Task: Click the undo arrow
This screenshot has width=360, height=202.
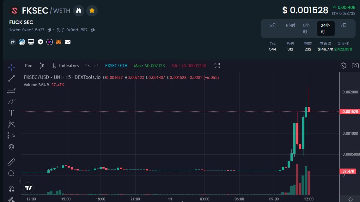Action: click(87, 66)
